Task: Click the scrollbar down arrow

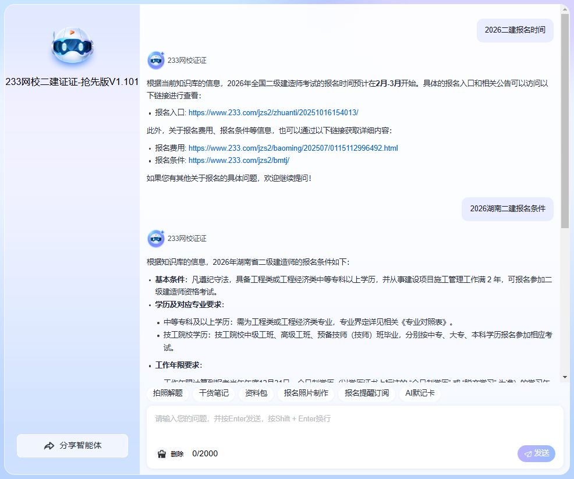Action: click(565, 377)
